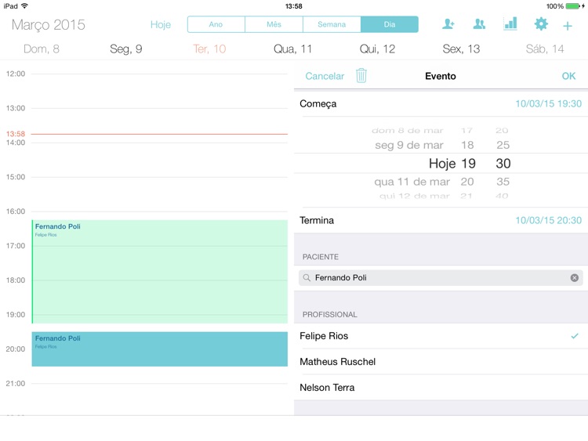The image size is (588, 441).
Task: Select professional Felipe Rios
Action: [441, 336]
